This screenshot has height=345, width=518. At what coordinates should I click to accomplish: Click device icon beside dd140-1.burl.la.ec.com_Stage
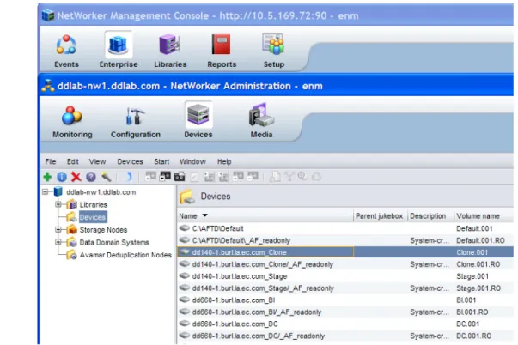[185, 276]
